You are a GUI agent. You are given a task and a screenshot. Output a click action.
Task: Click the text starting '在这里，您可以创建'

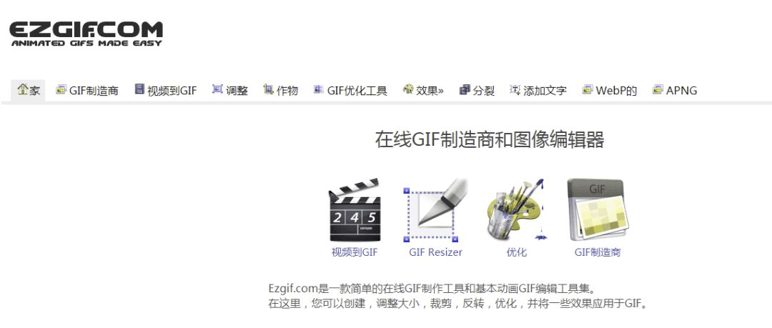tap(458, 303)
